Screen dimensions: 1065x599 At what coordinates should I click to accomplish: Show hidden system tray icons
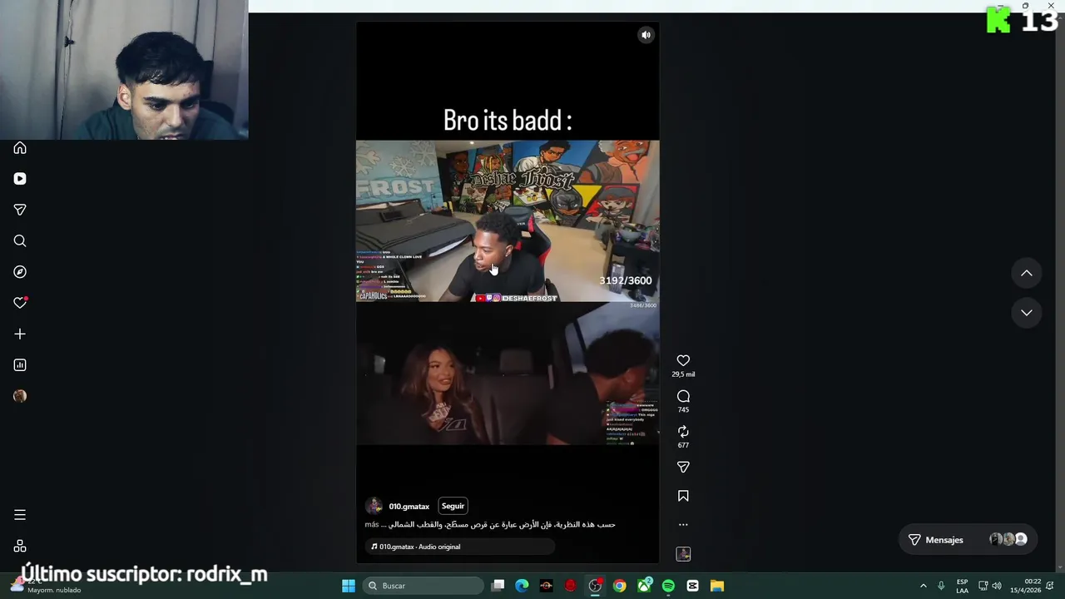(x=923, y=586)
